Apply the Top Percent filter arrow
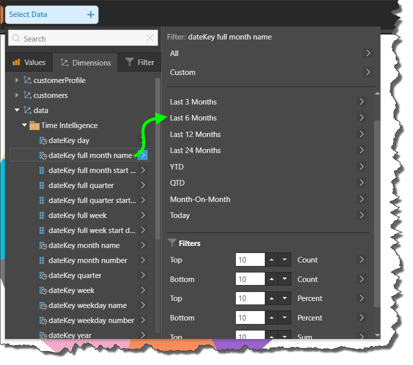Image resolution: width=413 pixels, height=365 pixels. pyautogui.click(x=361, y=298)
